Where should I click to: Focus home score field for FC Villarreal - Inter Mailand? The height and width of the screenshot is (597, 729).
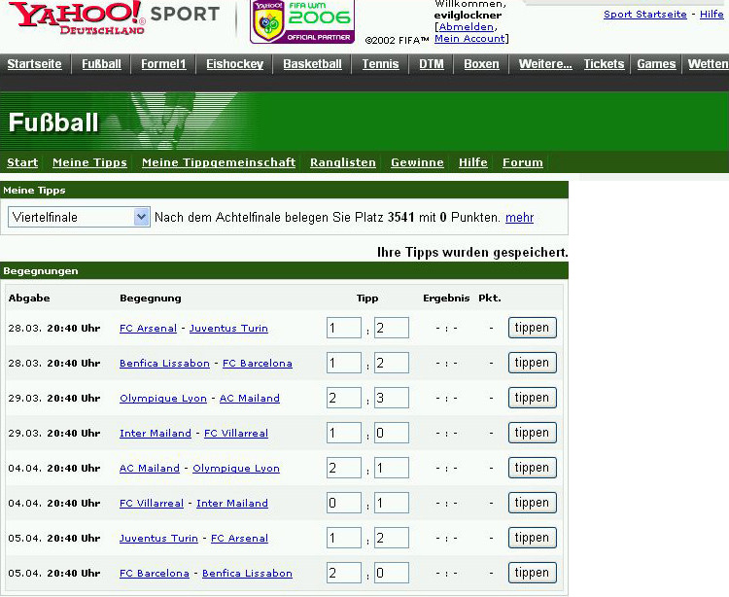click(344, 503)
